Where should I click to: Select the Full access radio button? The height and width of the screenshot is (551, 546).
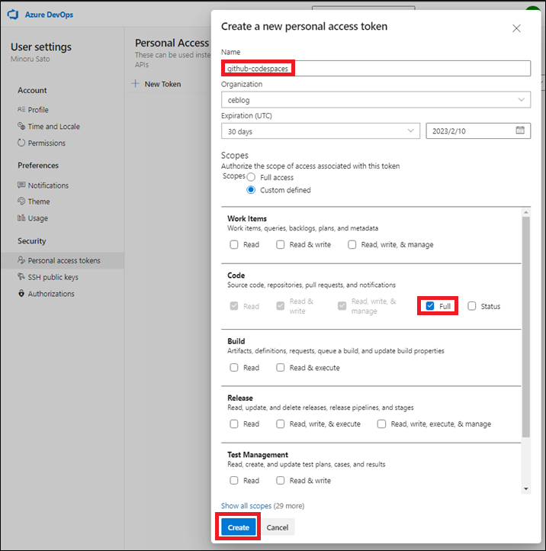[x=251, y=177]
